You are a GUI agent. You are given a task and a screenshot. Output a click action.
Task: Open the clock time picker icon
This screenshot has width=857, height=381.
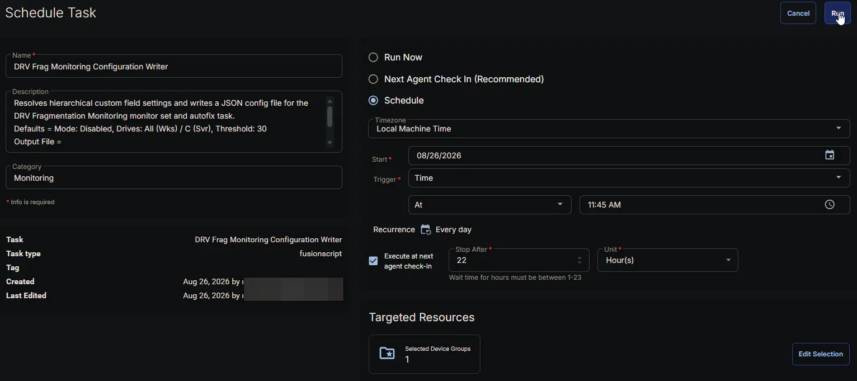tap(830, 205)
